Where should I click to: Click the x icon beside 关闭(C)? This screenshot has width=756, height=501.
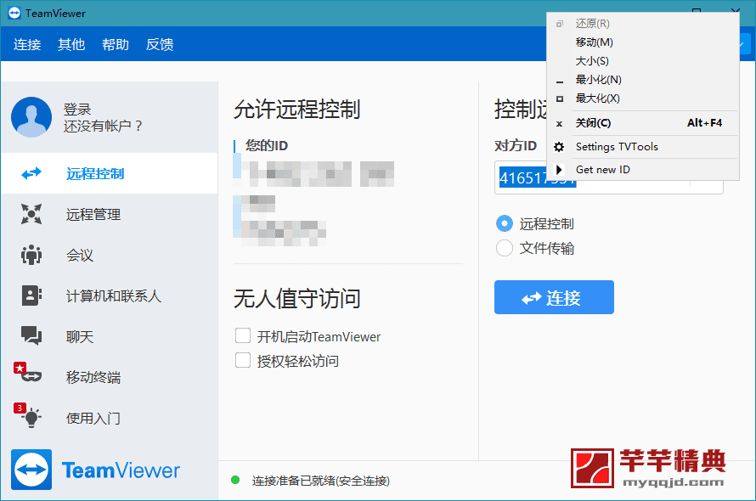coord(559,123)
